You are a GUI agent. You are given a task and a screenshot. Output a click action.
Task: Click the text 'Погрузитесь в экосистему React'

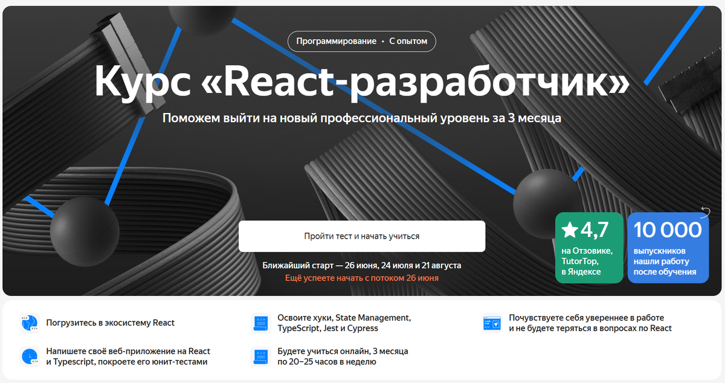click(x=110, y=323)
